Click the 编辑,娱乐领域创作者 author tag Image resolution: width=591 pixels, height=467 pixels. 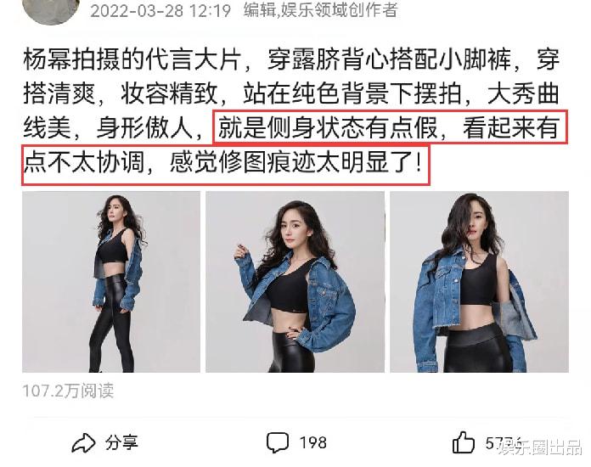[320, 10]
